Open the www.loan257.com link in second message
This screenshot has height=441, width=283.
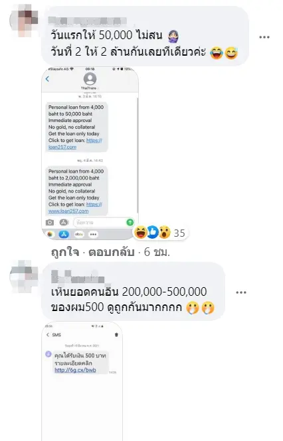pos(75,208)
